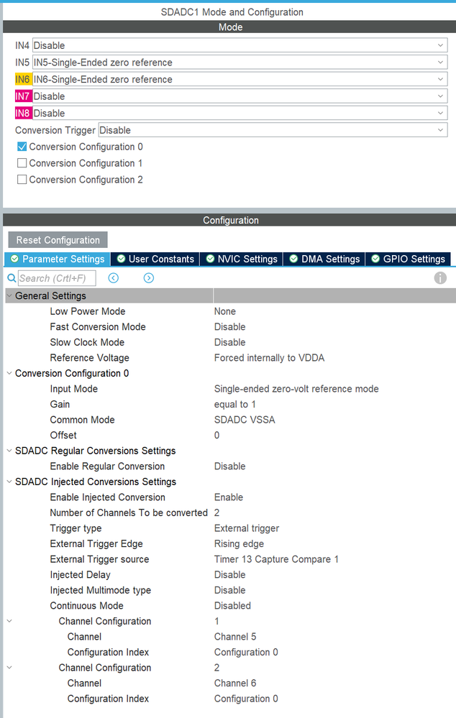Uncheck Conversion Configuration 0

click(x=22, y=147)
